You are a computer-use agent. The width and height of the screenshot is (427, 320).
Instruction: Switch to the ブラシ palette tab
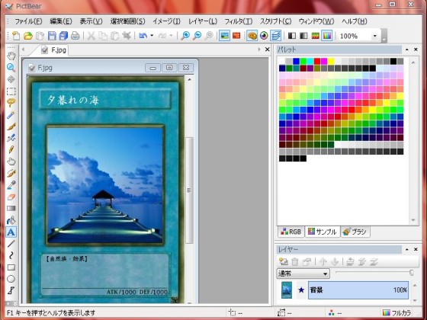coord(355,232)
